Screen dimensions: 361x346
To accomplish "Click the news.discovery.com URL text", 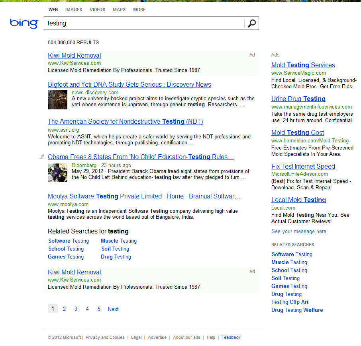I will tap(95, 92).
